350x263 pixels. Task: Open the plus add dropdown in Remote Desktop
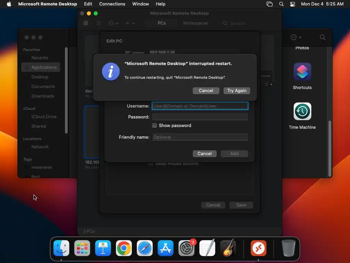[x=130, y=23]
